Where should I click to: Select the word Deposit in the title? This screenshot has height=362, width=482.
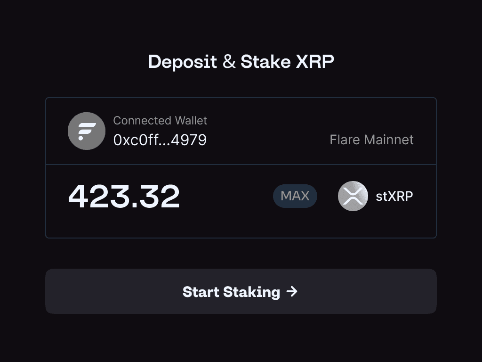tap(183, 62)
